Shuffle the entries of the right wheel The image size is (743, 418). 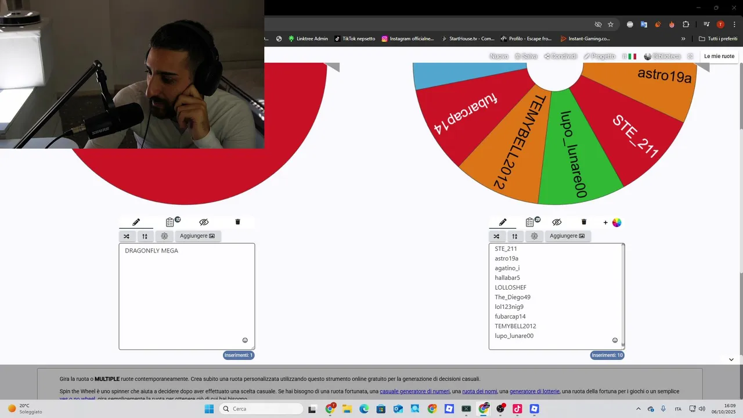[496, 236]
